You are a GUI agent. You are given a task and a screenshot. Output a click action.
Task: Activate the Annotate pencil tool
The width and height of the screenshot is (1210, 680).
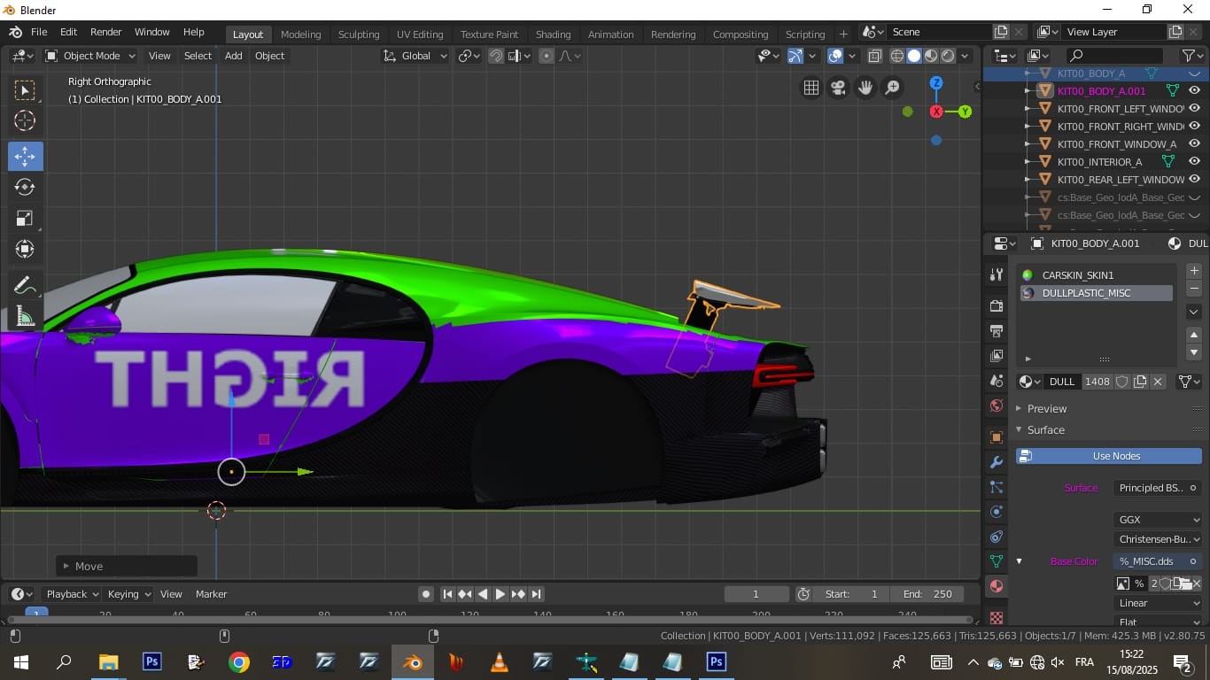pyautogui.click(x=25, y=285)
